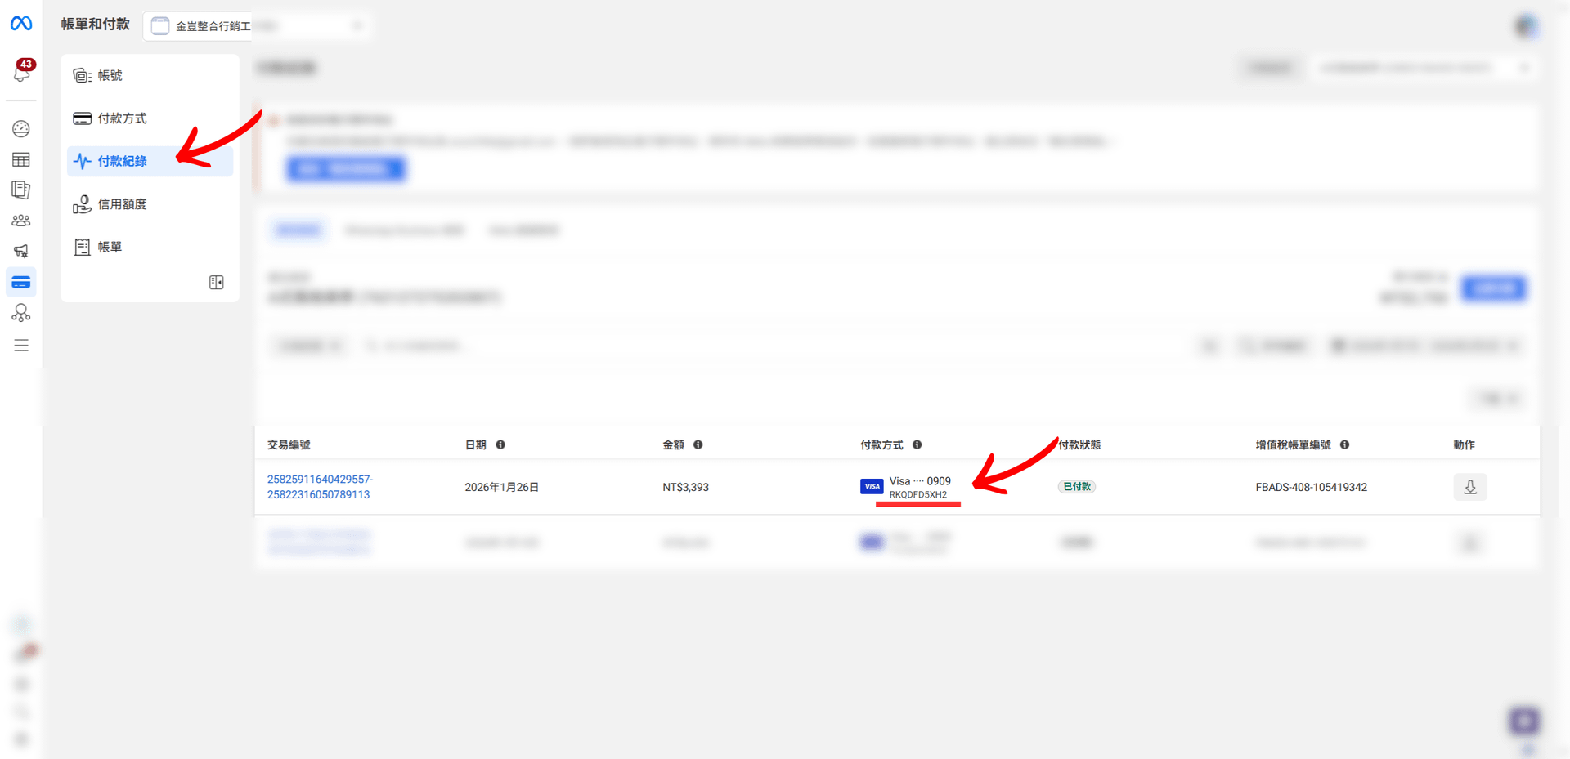The image size is (1570, 759).
Task: Go to 信用額度 section
Action: click(x=122, y=204)
